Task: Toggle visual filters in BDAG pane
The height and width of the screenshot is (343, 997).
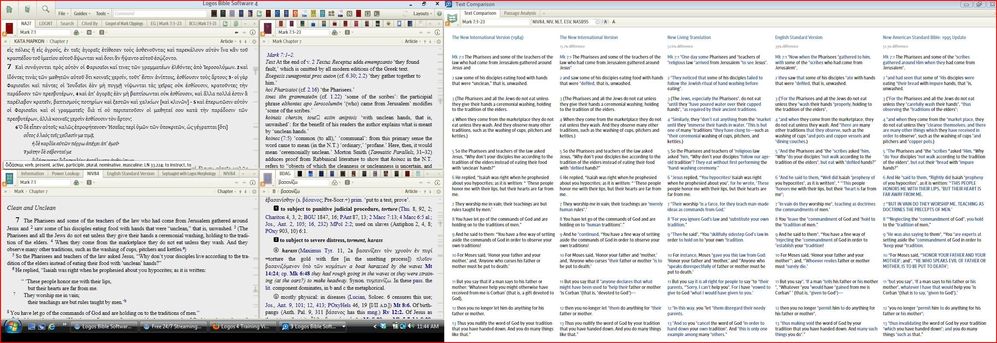Action: [x=335, y=183]
